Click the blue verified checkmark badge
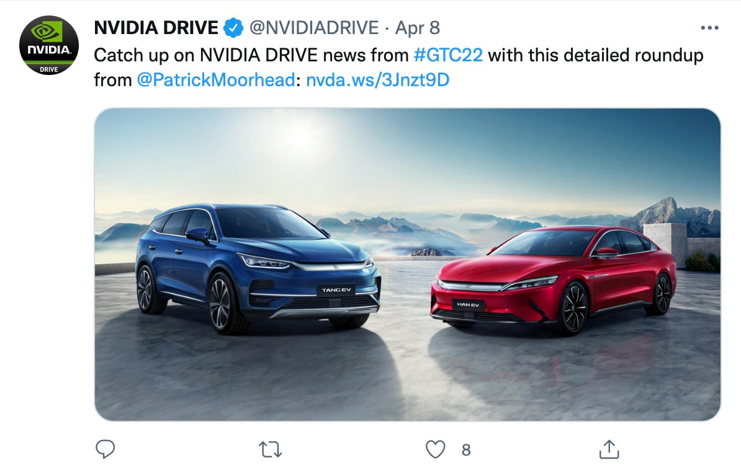The width and height of the screenshot is (741, 476). coord(233,28)
